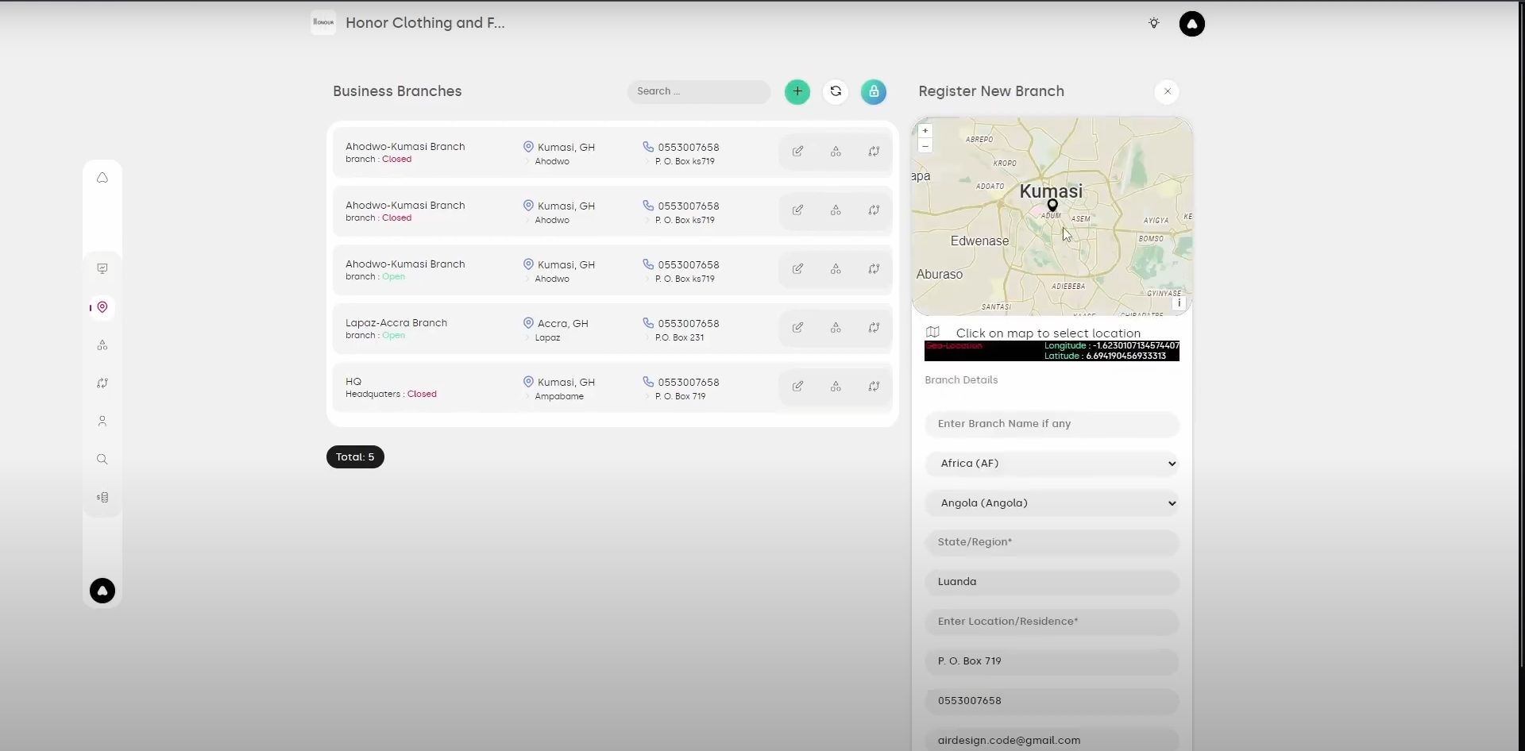
Task: Select the location pin sidebar icon
Action: [x=102, y=307]
